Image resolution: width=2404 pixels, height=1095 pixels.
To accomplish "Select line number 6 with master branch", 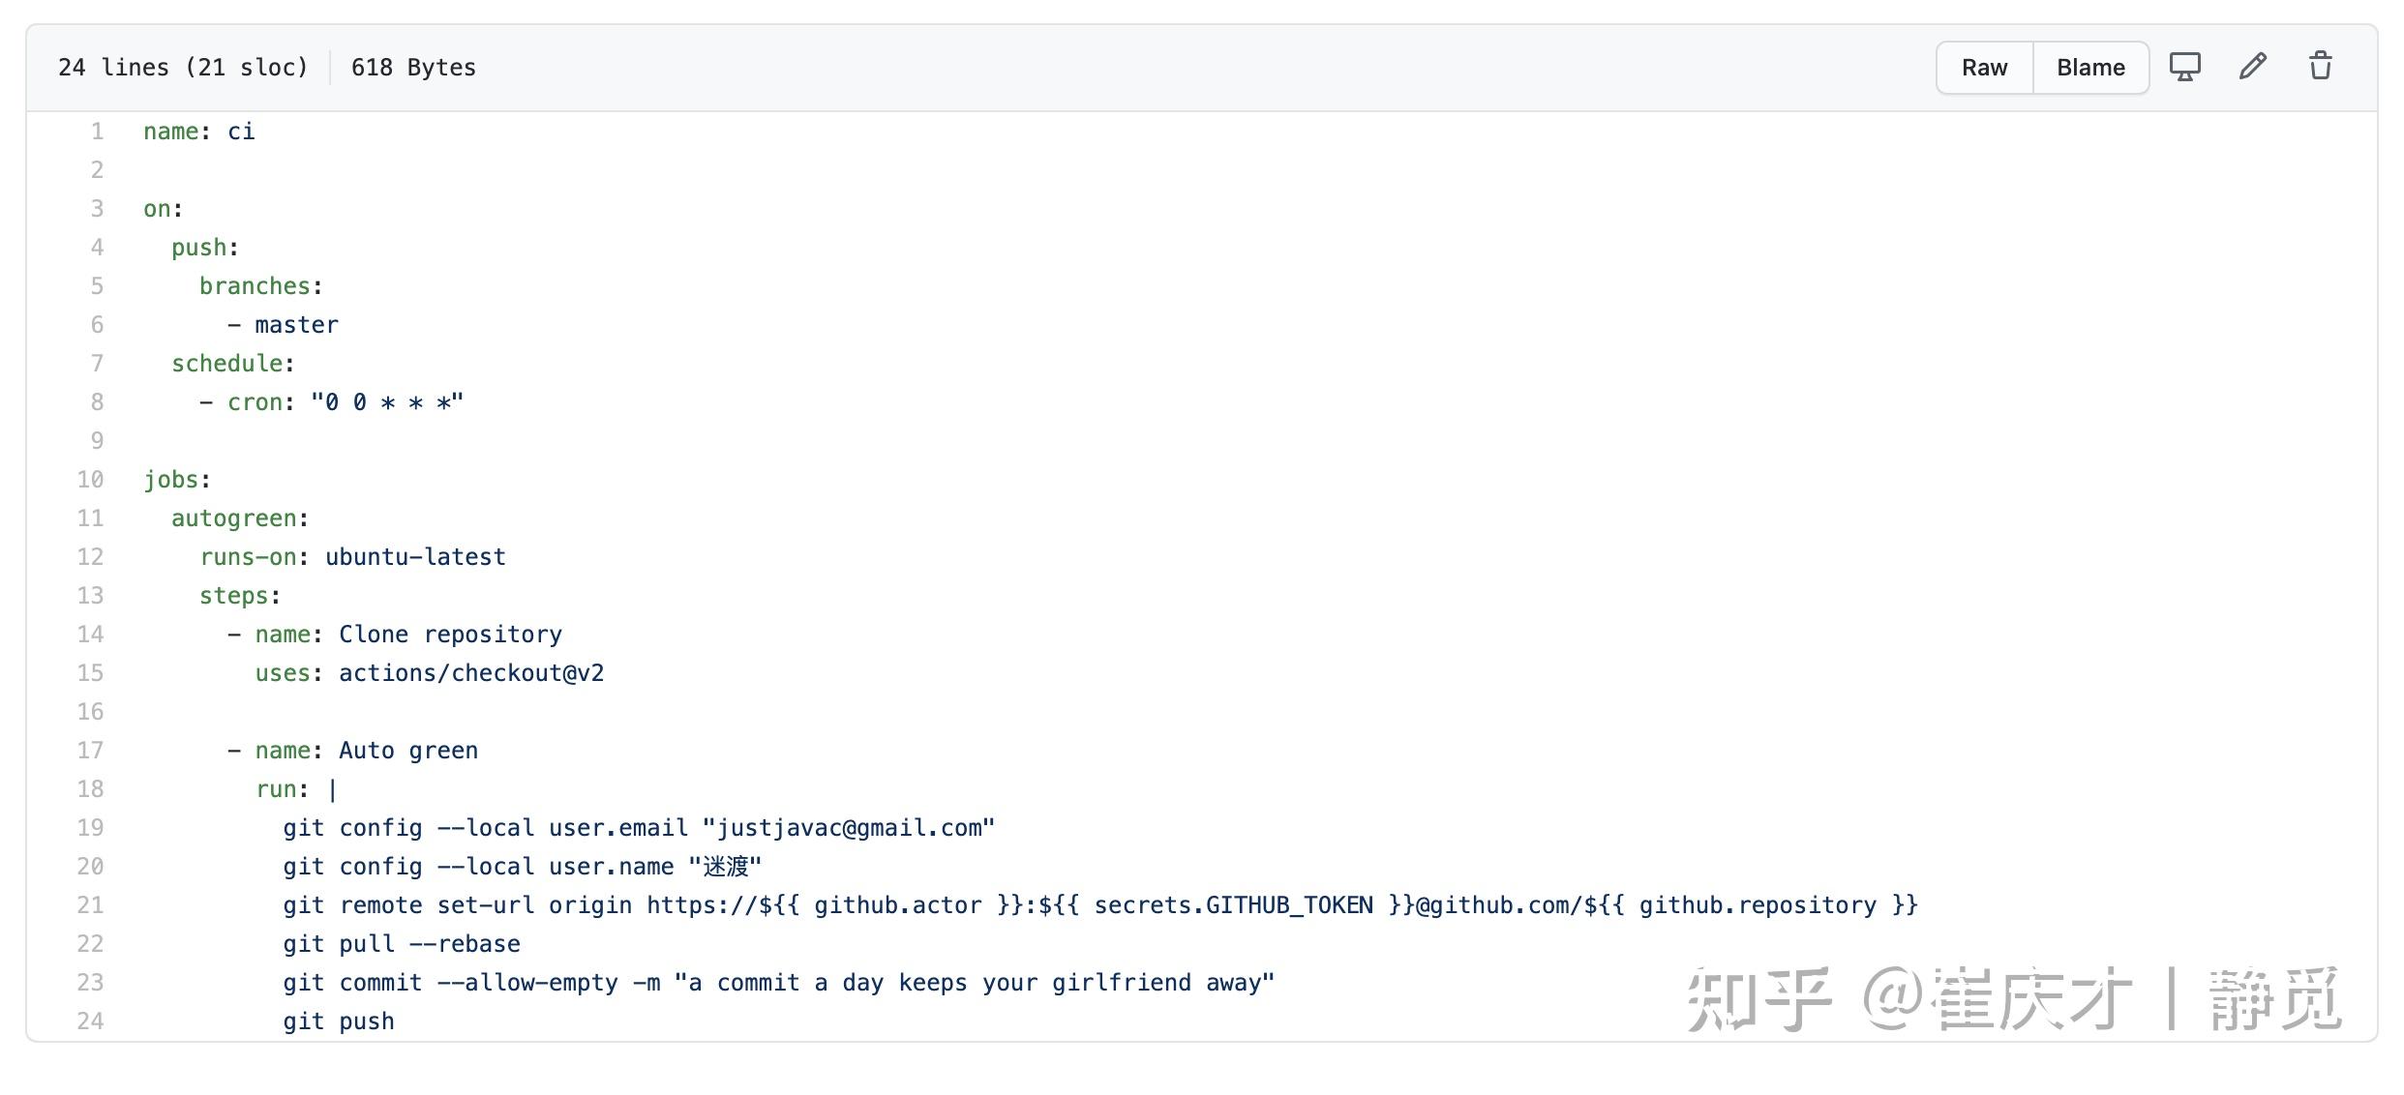I will pyautogui.click(x=96, y=324).
